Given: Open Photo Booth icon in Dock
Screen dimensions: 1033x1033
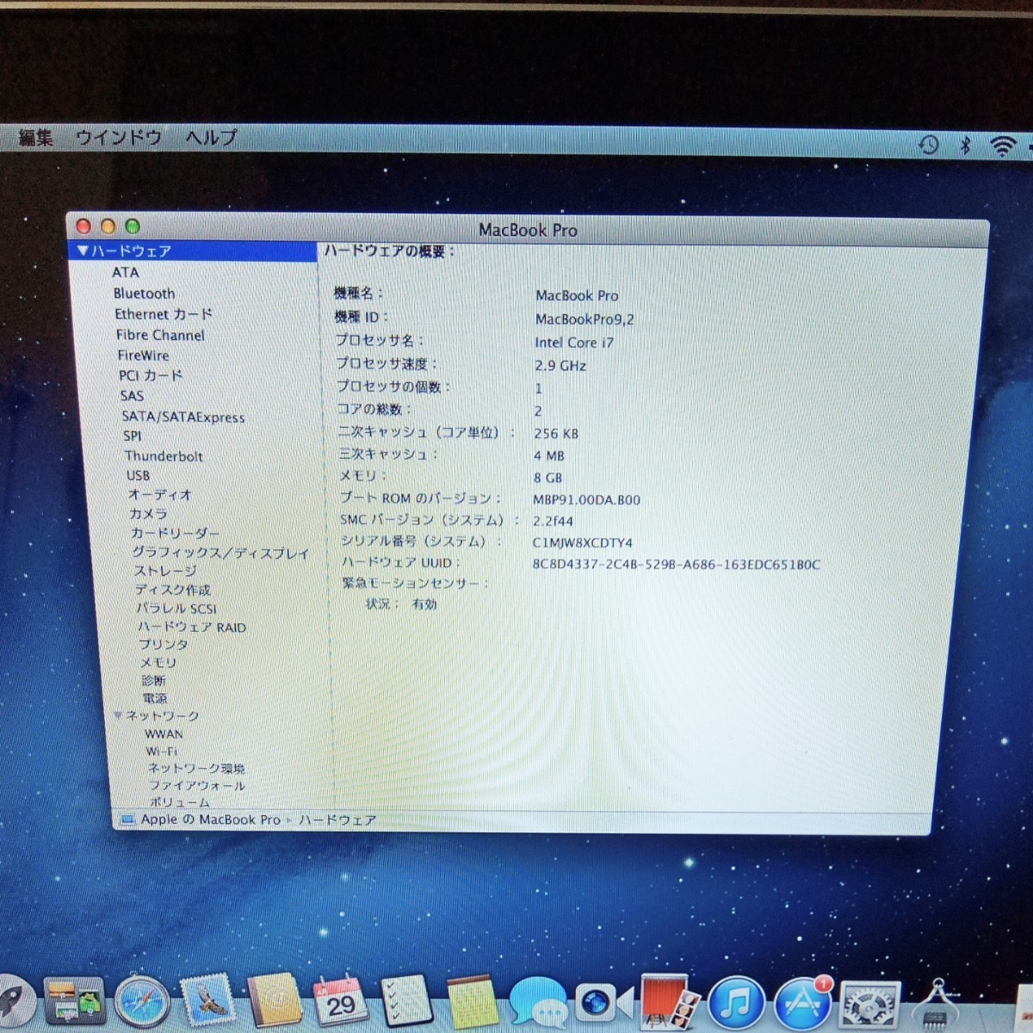Looking at the screenshot, I should pos(668,1002).
